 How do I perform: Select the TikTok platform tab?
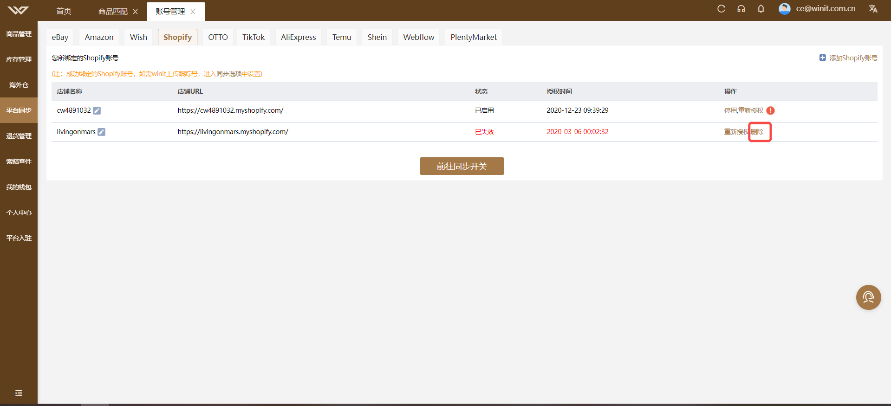(x=254, y=37)
